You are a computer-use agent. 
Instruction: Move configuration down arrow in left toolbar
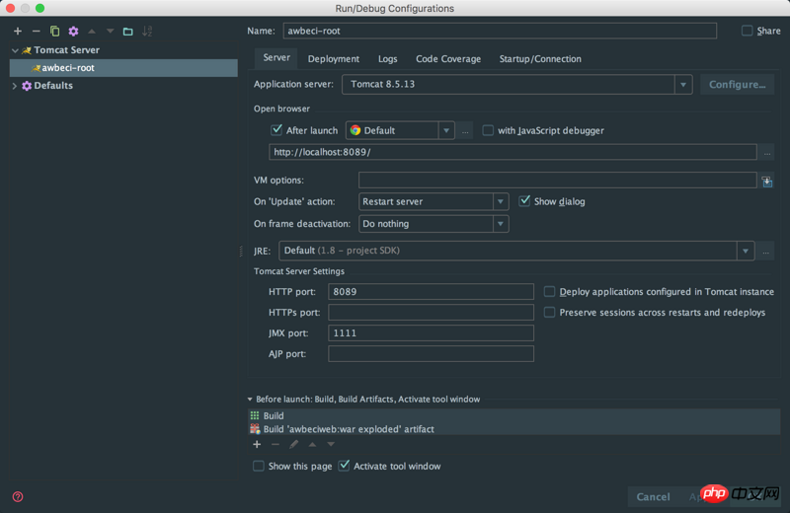(x=110, y=32)
